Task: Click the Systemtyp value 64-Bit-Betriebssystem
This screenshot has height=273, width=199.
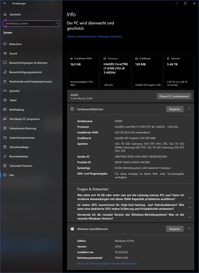Action: [143, 168]
